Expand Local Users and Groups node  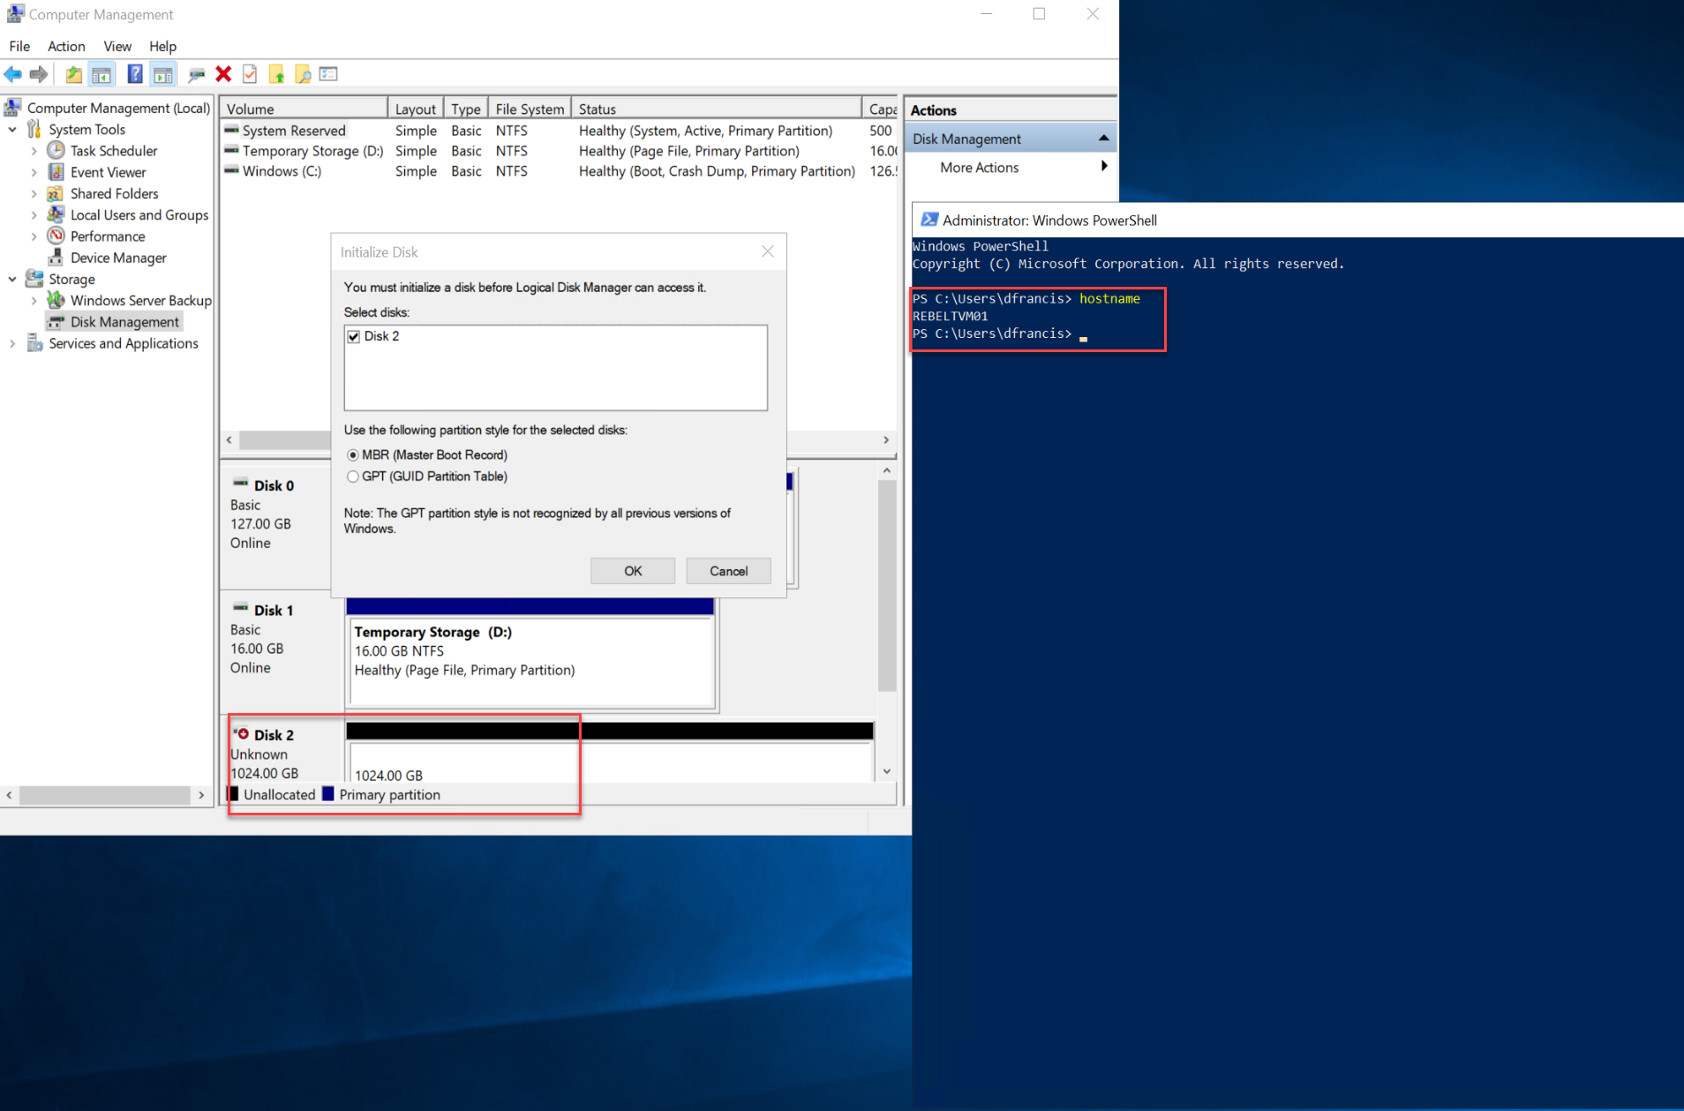(34, 214)
